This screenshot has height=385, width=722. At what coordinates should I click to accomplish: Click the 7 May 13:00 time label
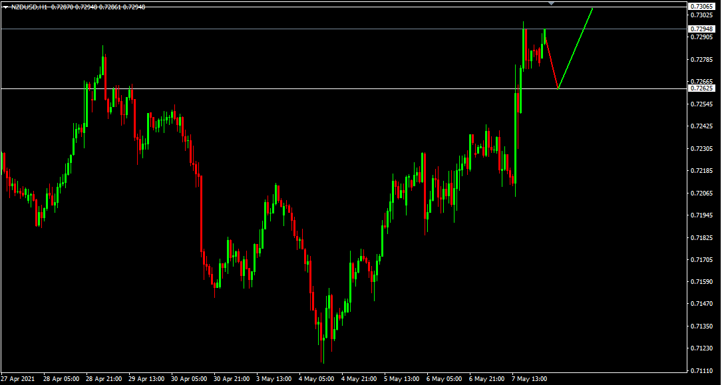[x=530, y=379]
